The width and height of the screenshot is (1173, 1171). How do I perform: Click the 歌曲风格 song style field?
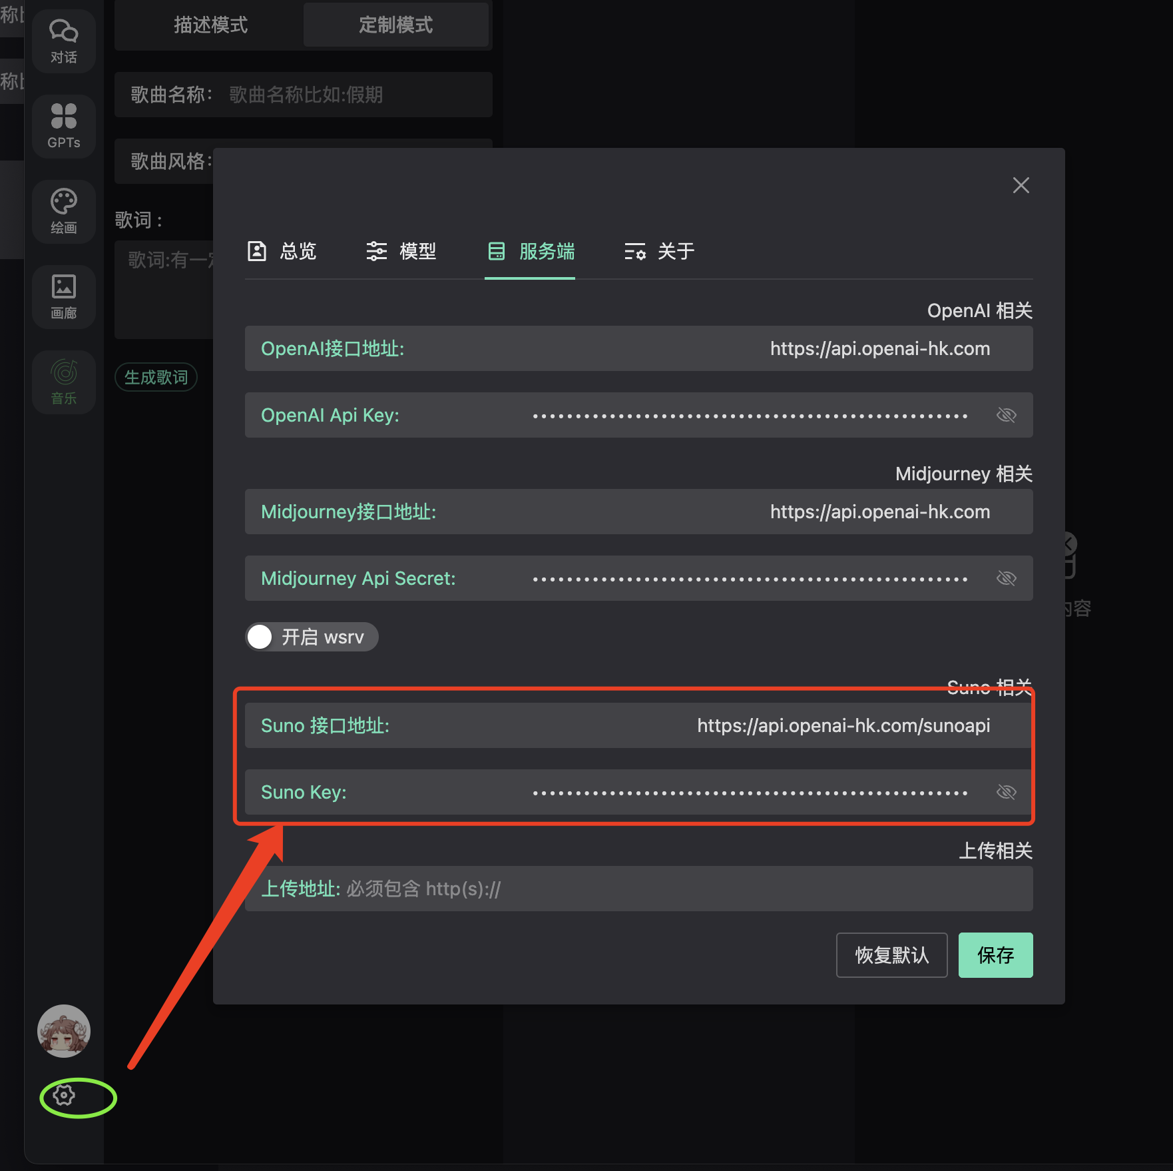(x=164, y=161)
